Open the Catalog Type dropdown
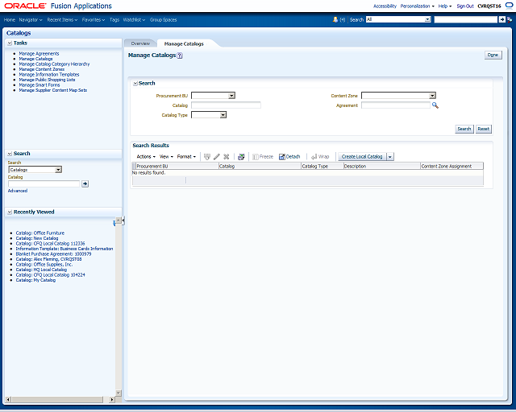The height and width of the screenshot is (412, 516). (223, 115)
